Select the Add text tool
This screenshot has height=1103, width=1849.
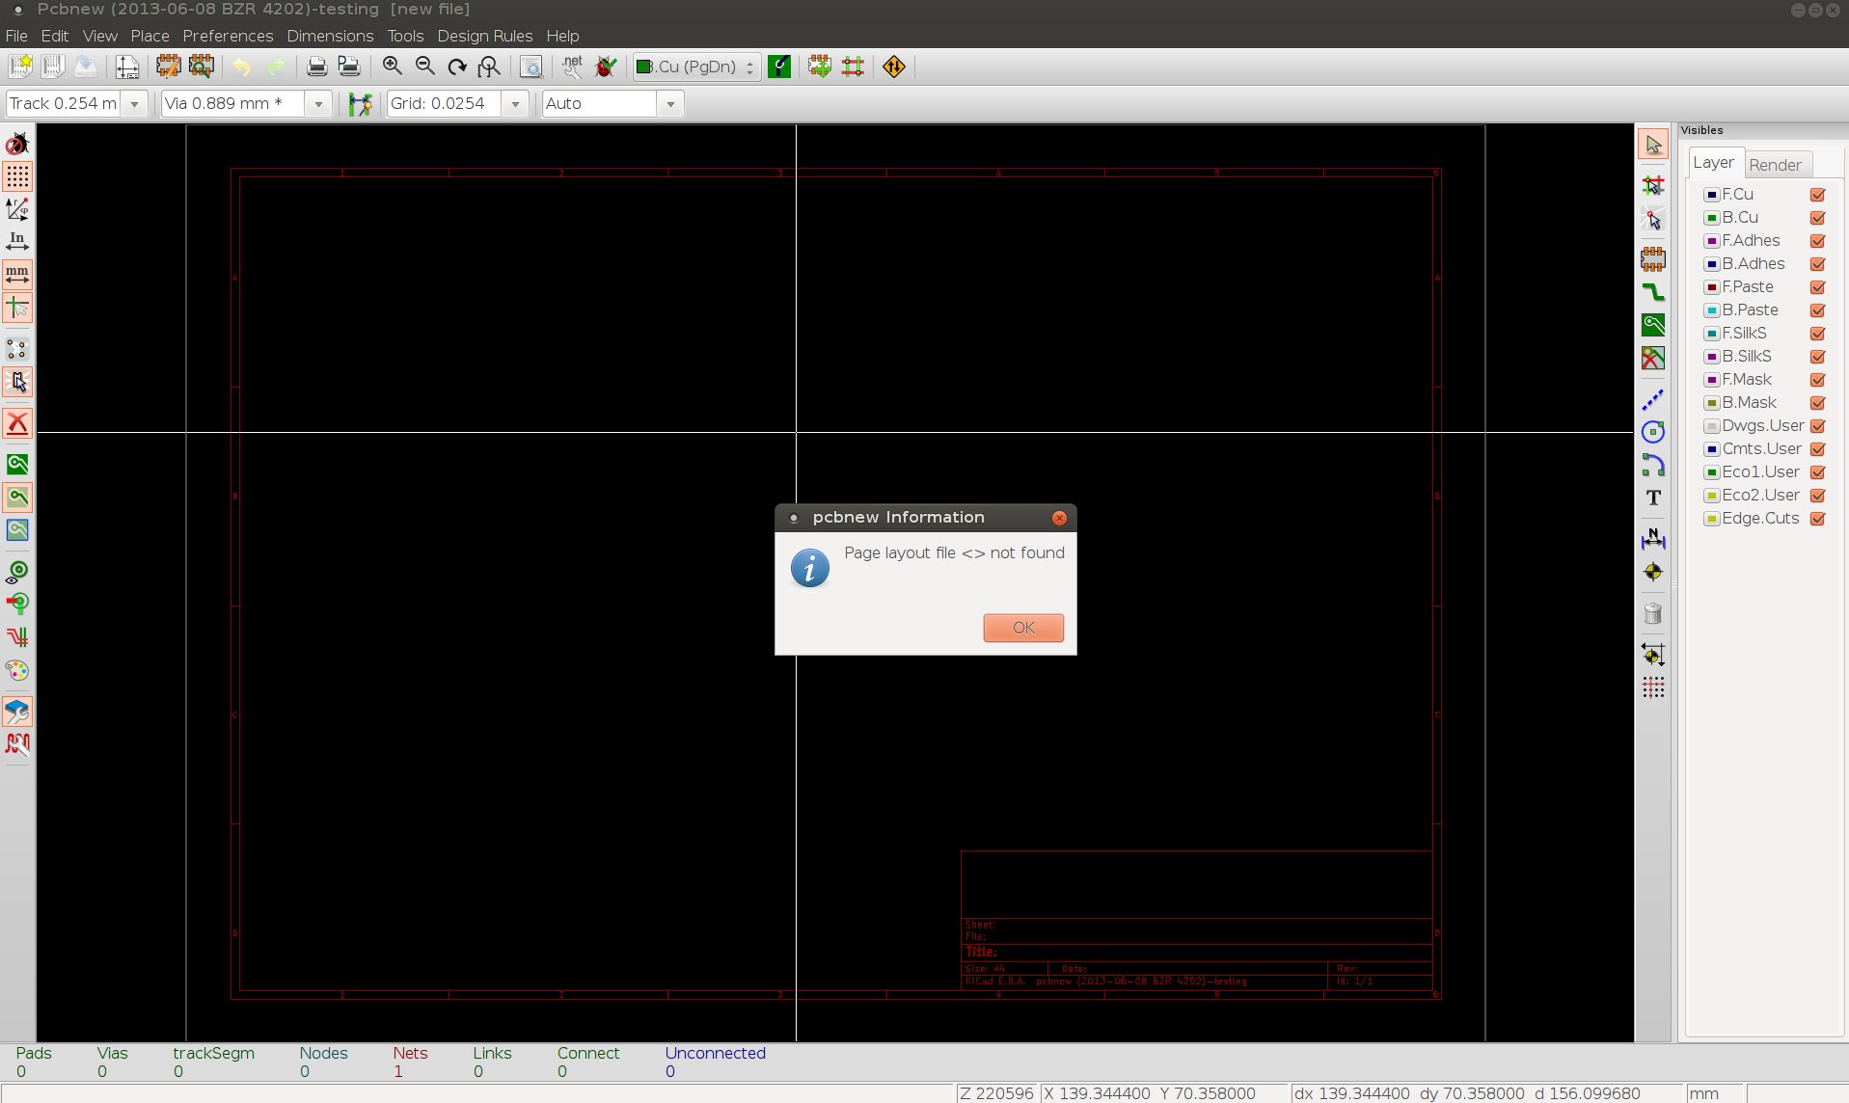(1653, 498)
